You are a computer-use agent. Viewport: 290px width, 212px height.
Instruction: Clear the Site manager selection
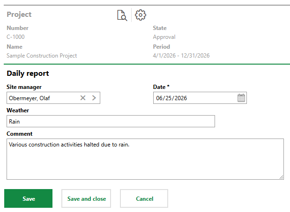pyautogui.click(x=83, y=98)
